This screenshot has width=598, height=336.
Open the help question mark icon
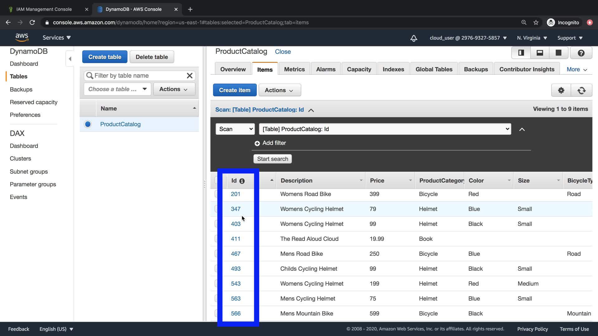581,53
